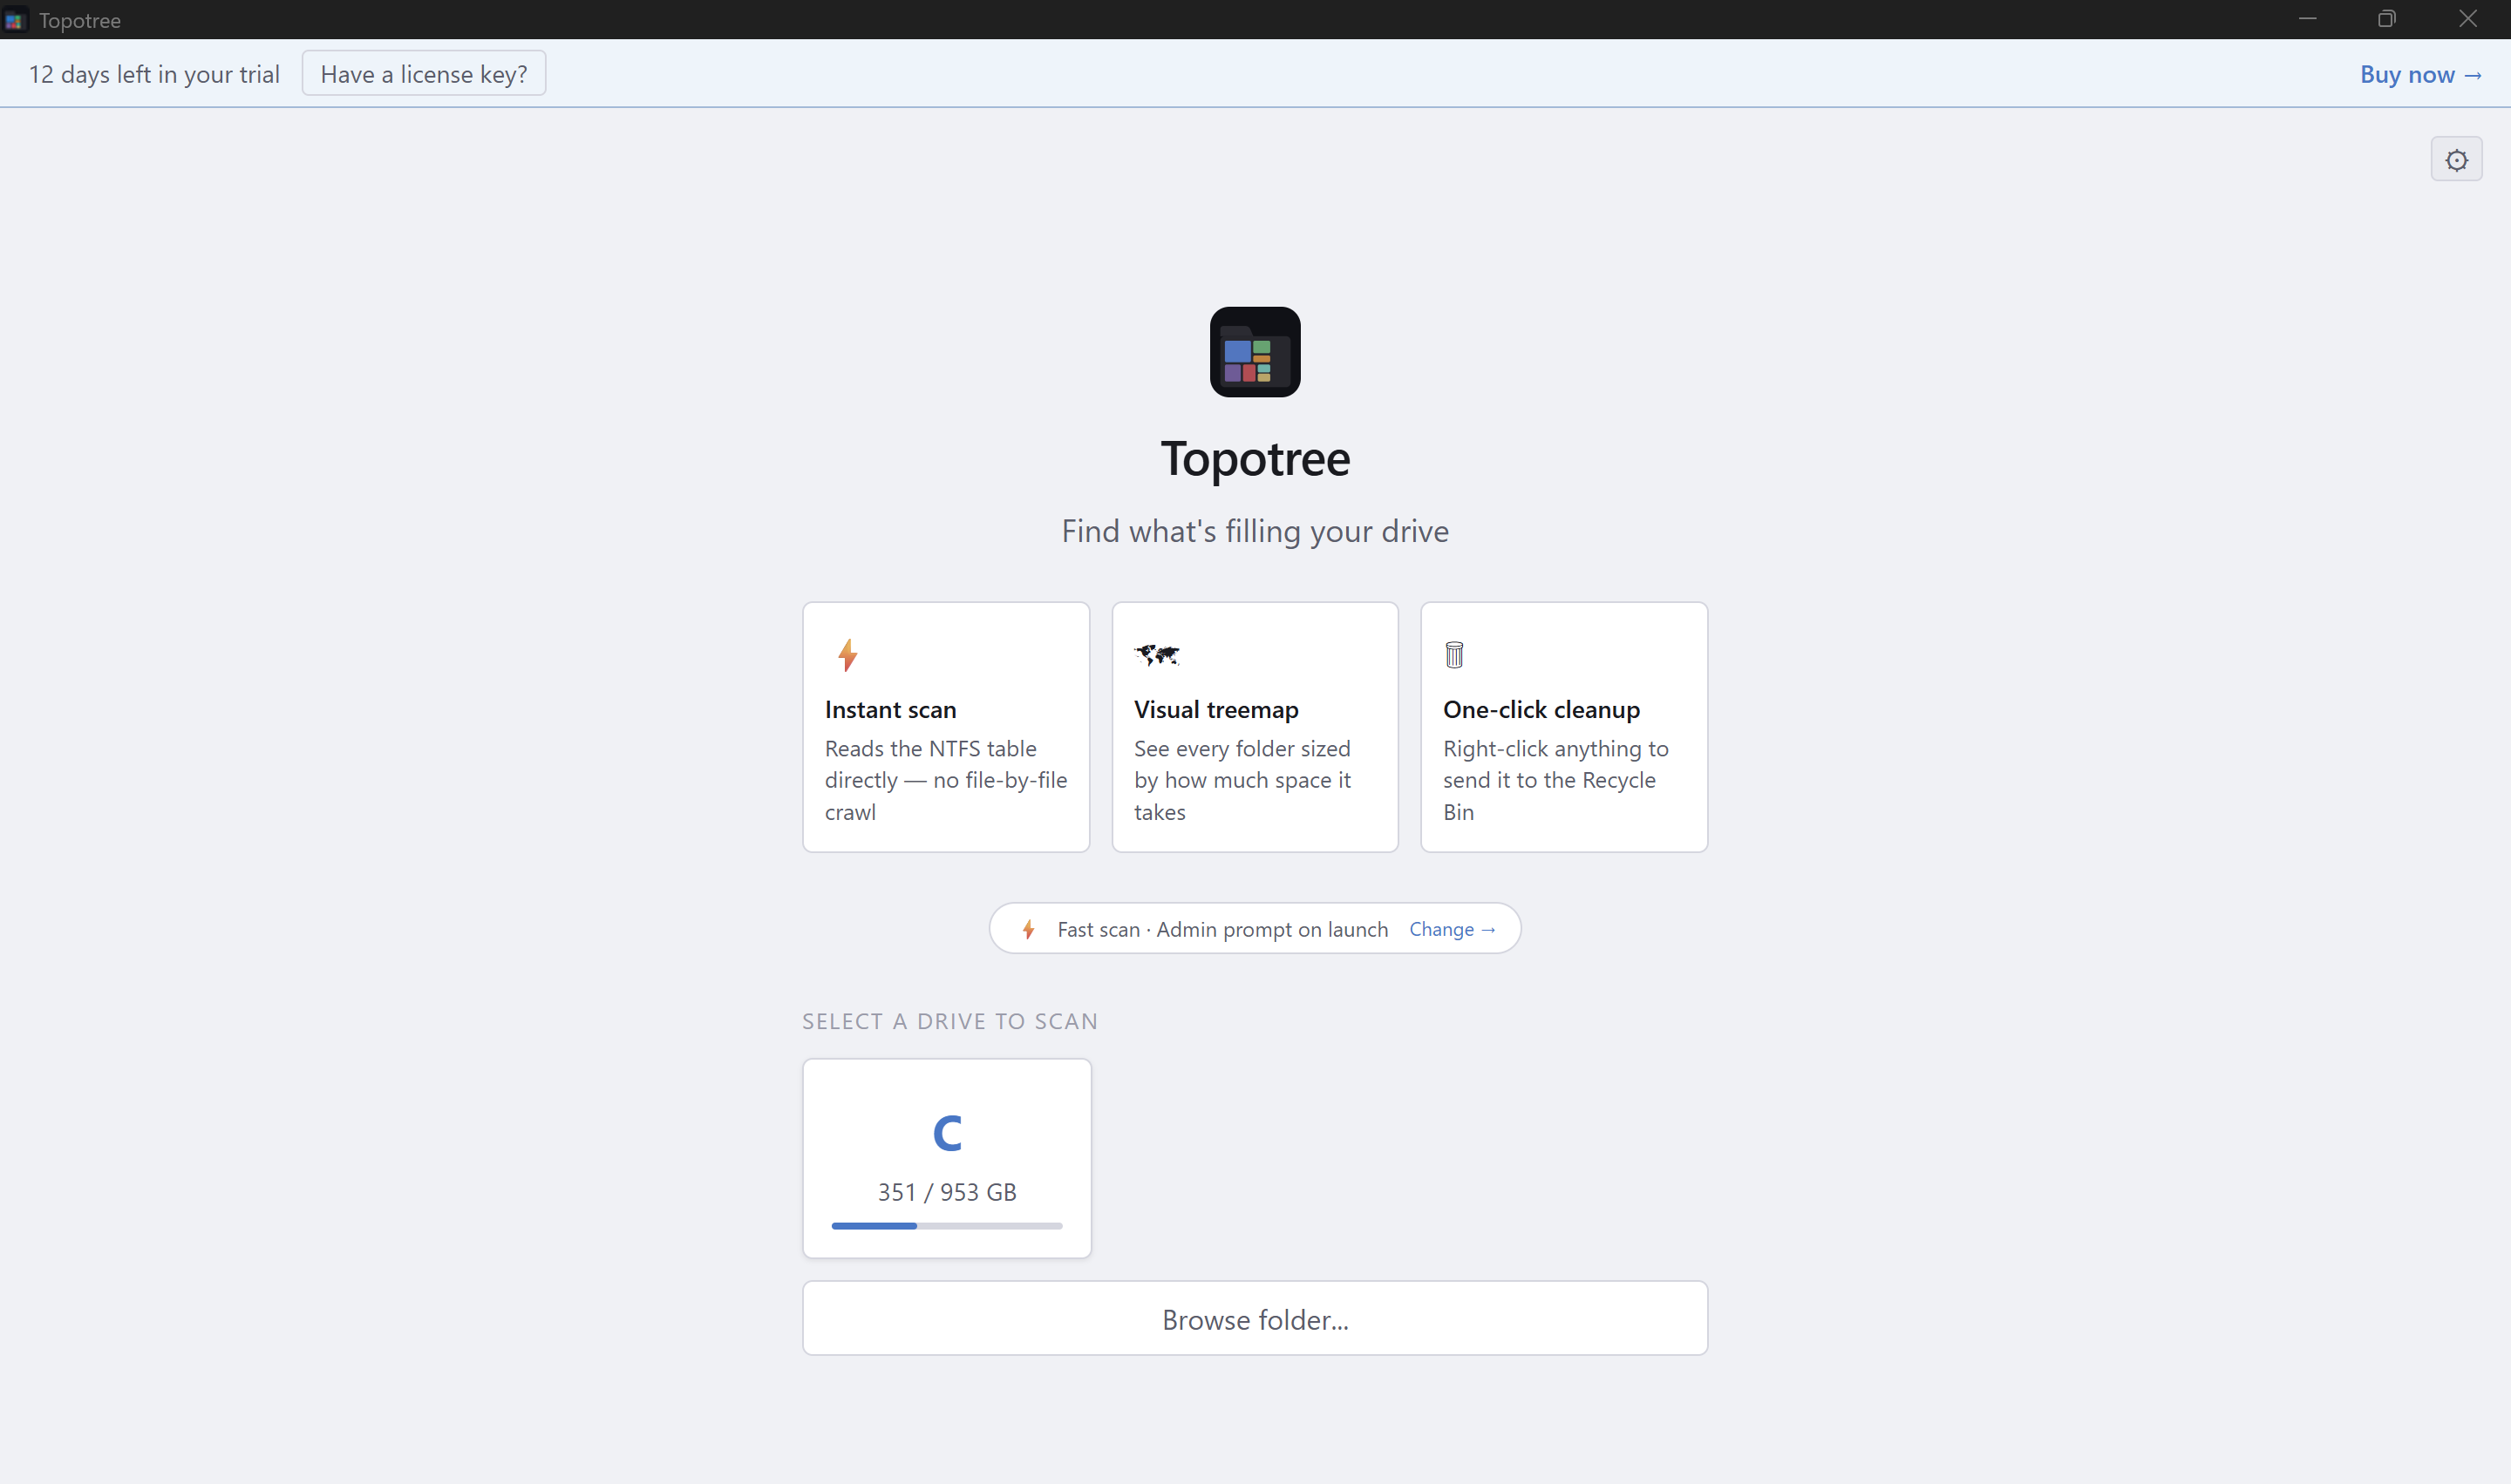Close the Topotree window
This screenshot has width=2511, height=1484.
tap(2468, 19)
